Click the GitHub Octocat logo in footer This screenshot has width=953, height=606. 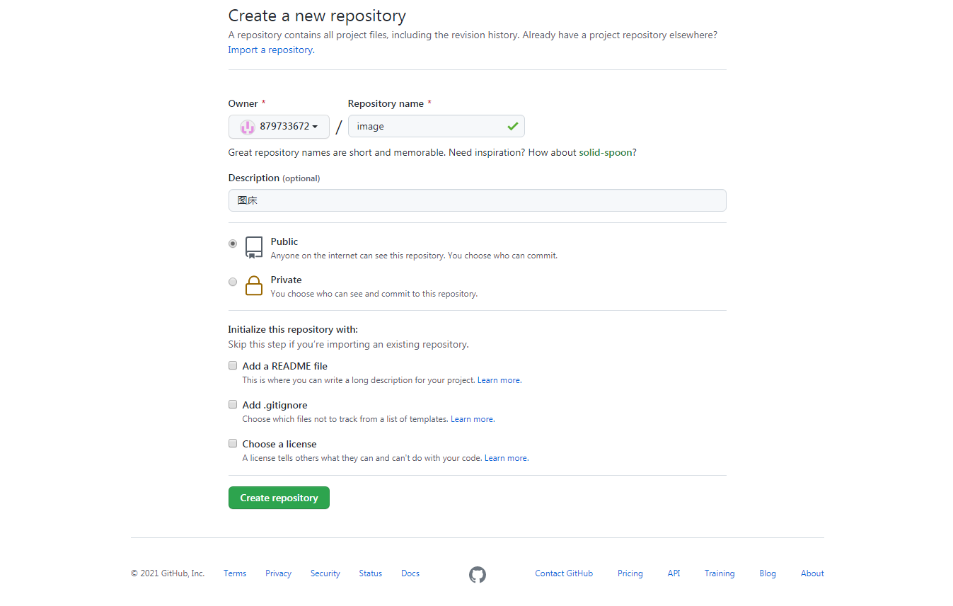pyautogui.click(x=478, y=574)
